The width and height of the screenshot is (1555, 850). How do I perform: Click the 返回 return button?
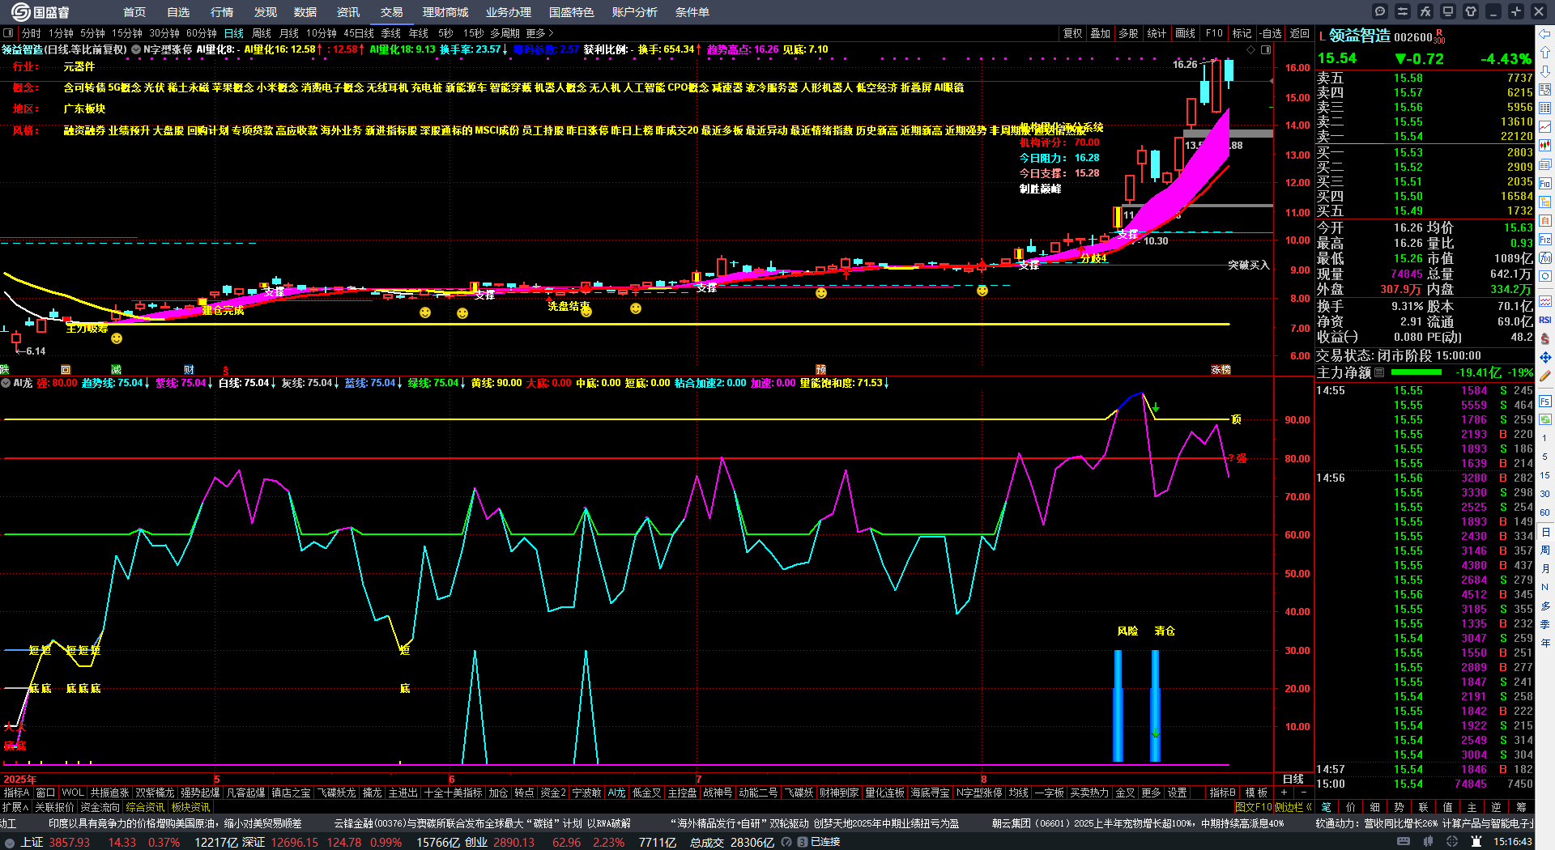click(1300, 33)
